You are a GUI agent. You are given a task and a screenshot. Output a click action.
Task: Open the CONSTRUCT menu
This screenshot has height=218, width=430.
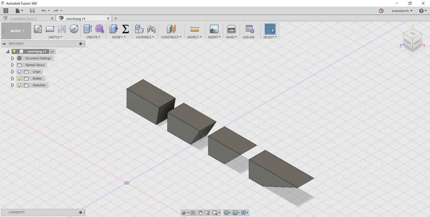click(171, 37)
